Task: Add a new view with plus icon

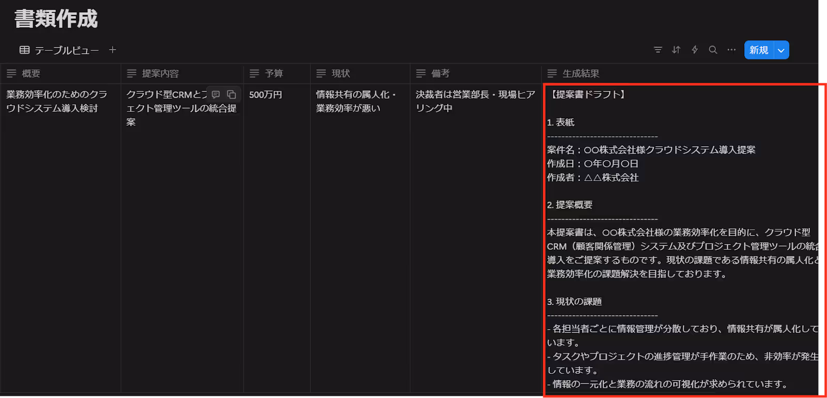Action: (x=113, y=50)
